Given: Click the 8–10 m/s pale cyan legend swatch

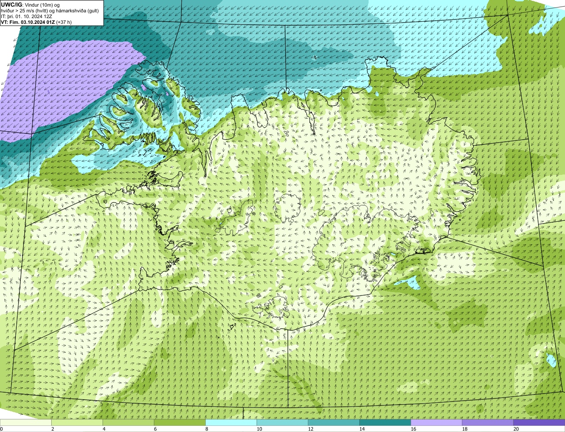Looking at the screenshot, I should pyautogui.click(x=231, y=422).
